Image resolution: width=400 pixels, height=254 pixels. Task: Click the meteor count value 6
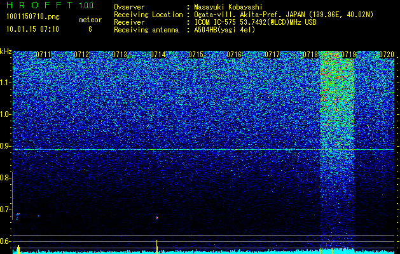pos(90,29)
